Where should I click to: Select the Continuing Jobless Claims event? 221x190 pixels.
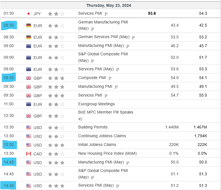click(102, 136)
